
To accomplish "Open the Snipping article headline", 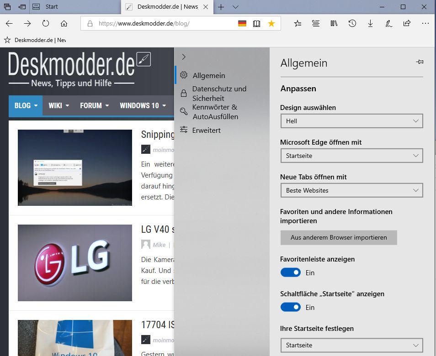I will 158,134.
